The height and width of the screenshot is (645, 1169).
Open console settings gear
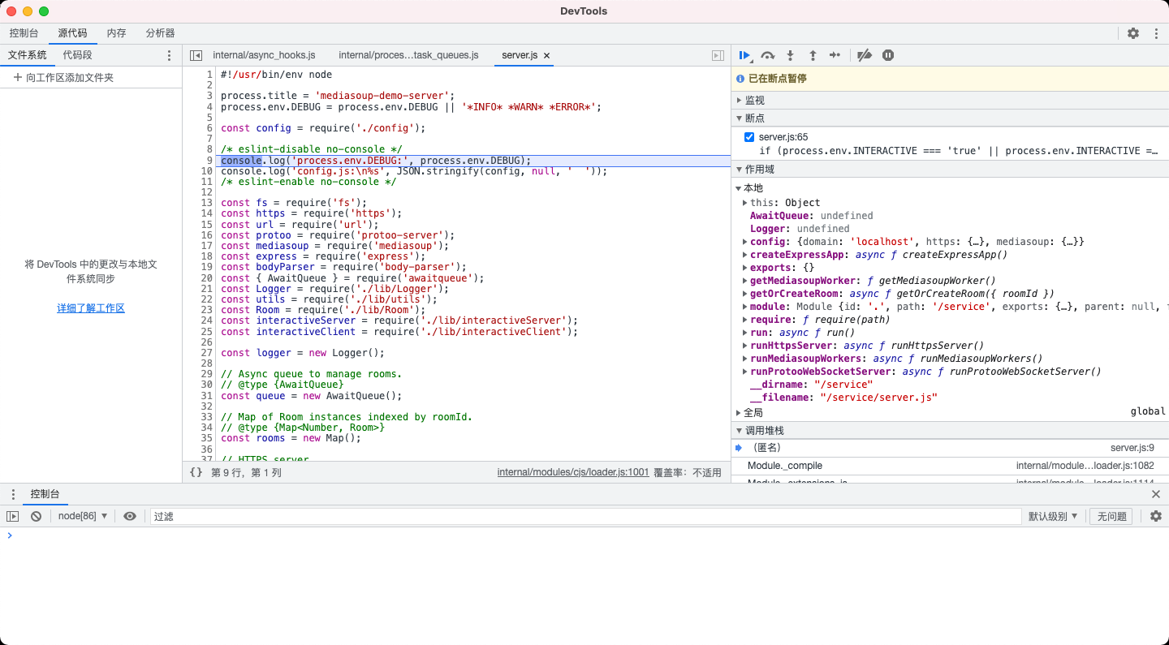1156,516
